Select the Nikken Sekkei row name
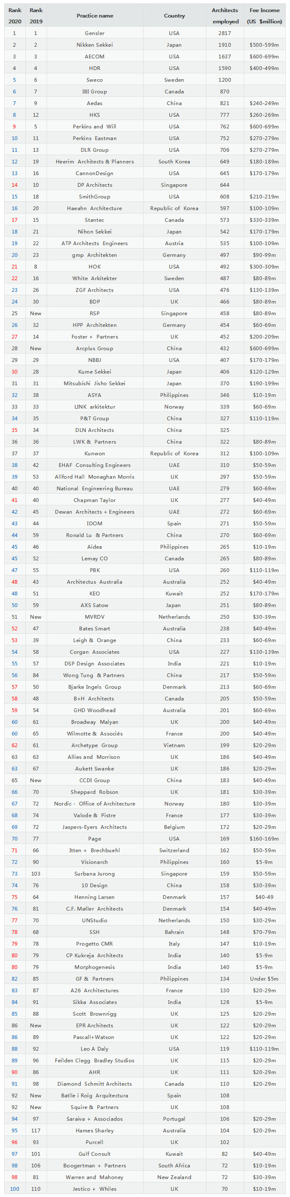 [x=95, y=45]
